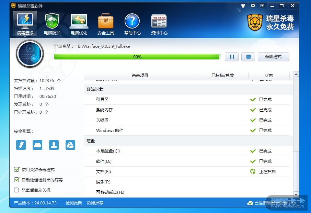Click the small lion icon in title bar
The width and height of the screenshot is (311, 213).
coord(13,6)
